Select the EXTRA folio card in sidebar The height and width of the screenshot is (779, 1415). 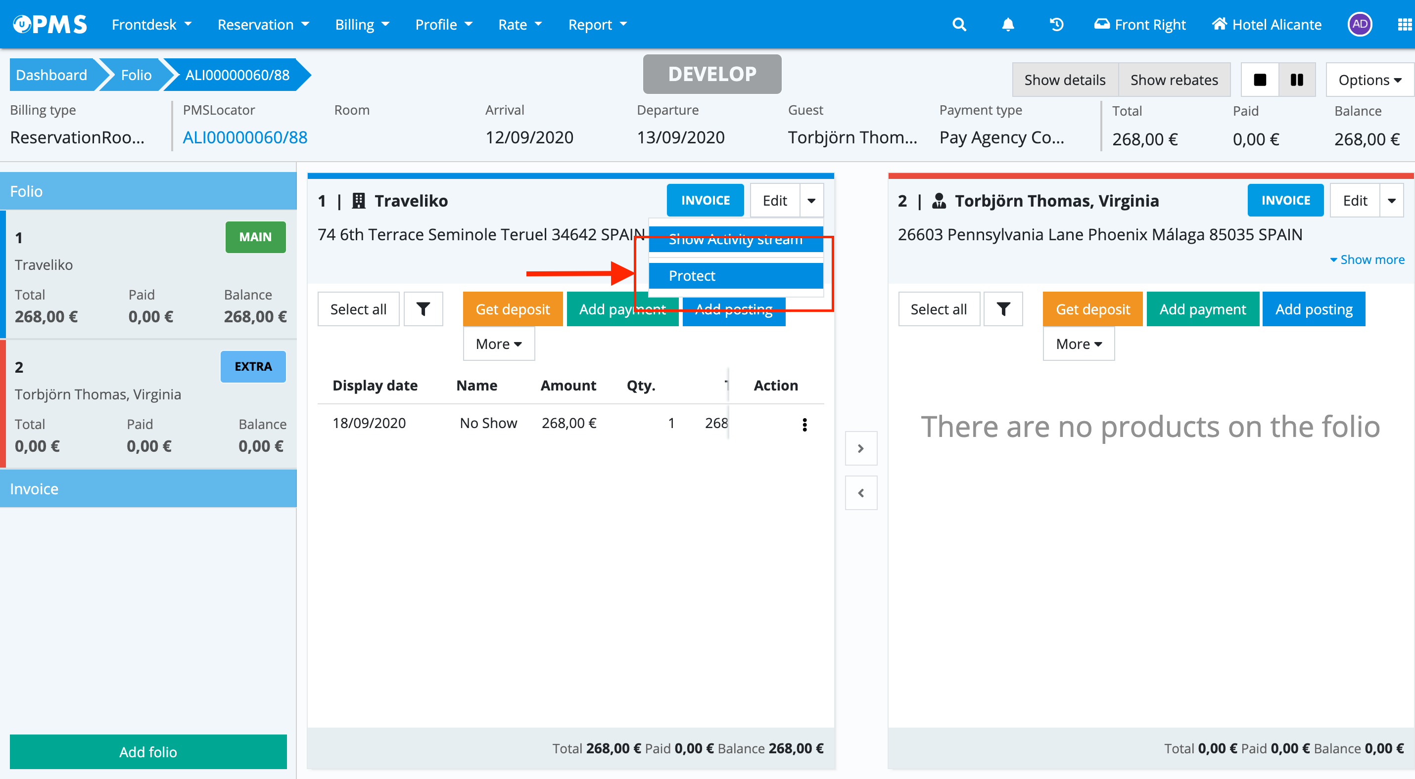pyautogui.click(x=148, y=404)
